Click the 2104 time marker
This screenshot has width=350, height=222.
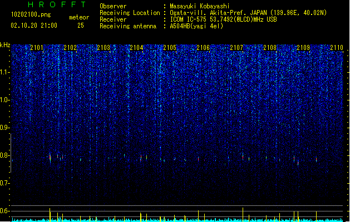click(x=137, y=48)
